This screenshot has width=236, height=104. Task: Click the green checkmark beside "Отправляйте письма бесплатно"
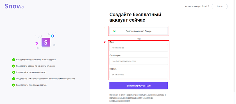click(13, 72)
